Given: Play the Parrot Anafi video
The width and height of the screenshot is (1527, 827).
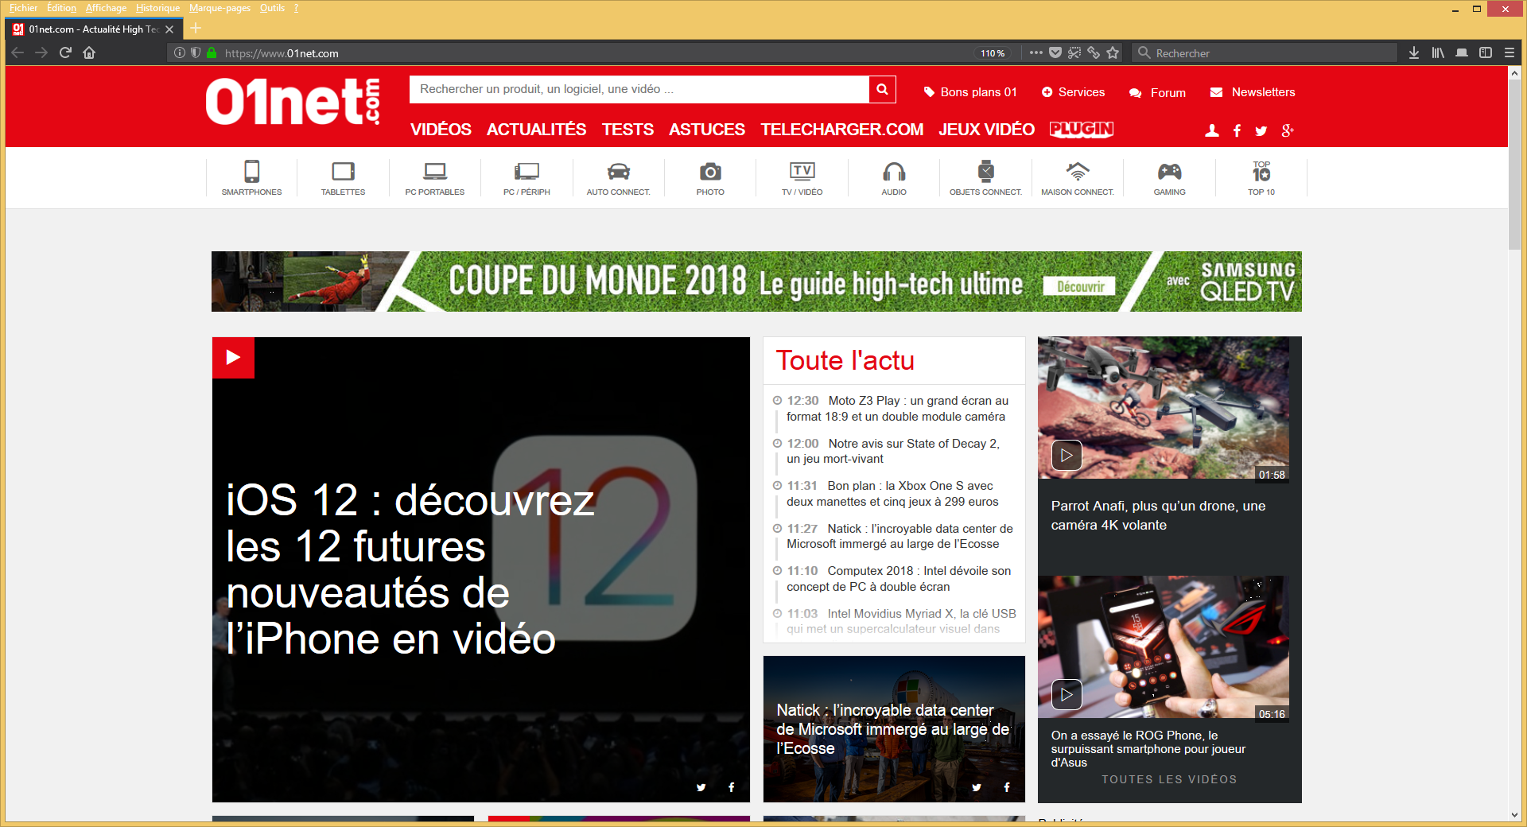Looking at the screenshot, I should (x=1067, y=456).
